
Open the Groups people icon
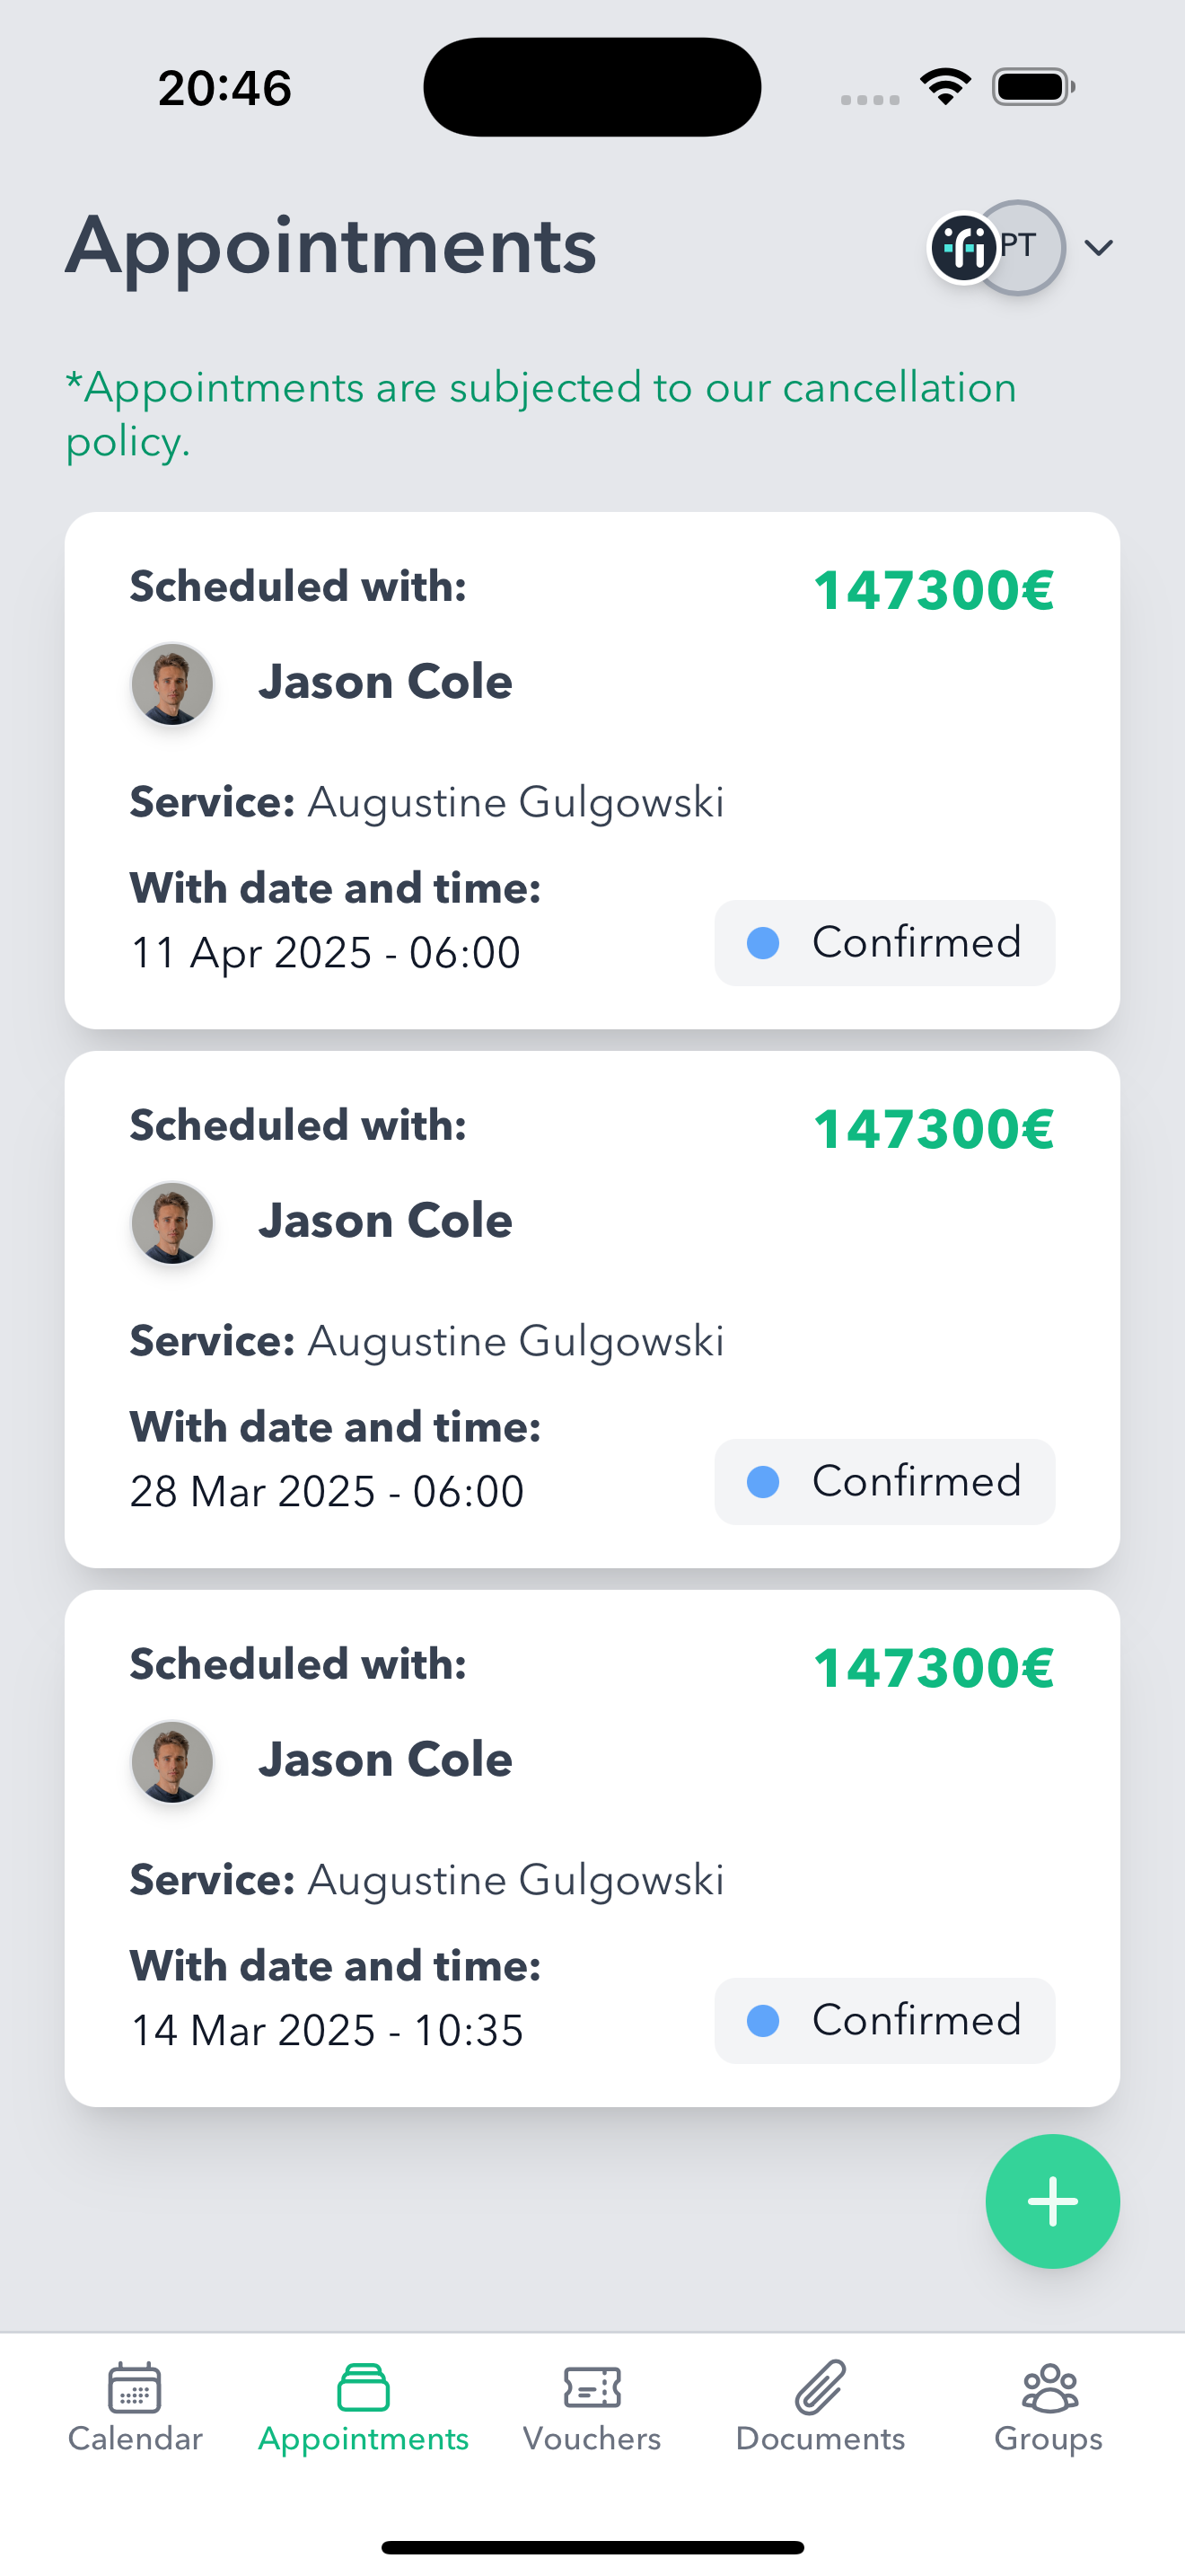pyautogui.click(x=1049, y=2388)
